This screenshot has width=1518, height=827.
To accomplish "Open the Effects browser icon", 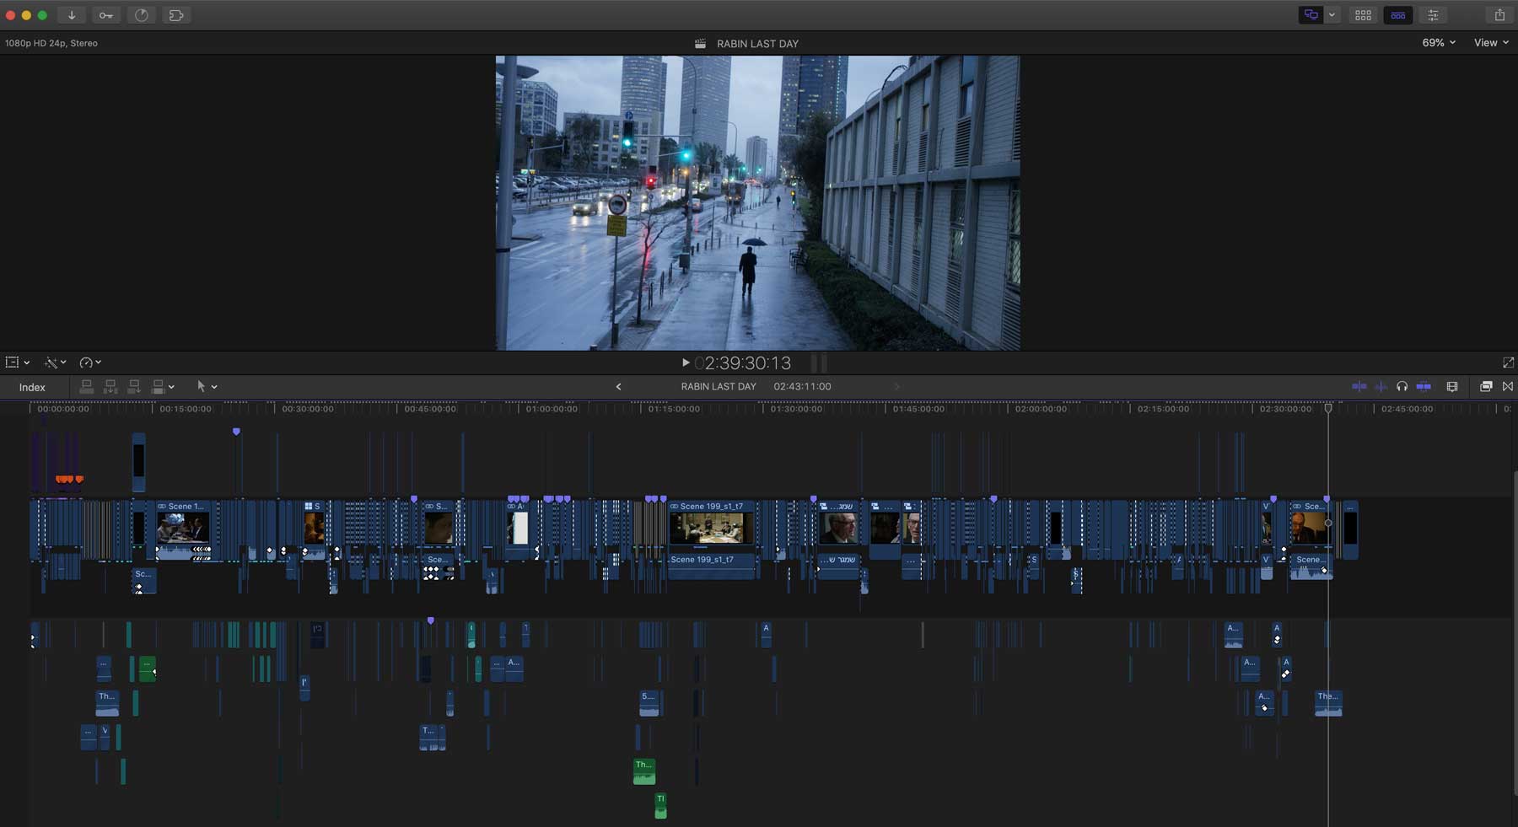I will (1486, 387).
